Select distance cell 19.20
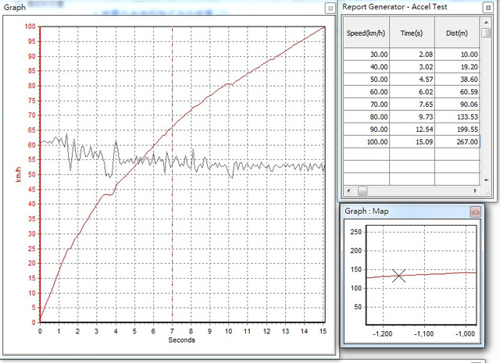 point(457,67)
